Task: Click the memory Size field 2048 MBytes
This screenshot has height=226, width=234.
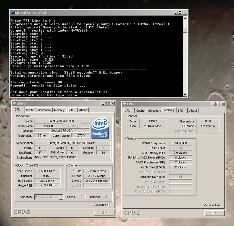Action: coord(153,126)
